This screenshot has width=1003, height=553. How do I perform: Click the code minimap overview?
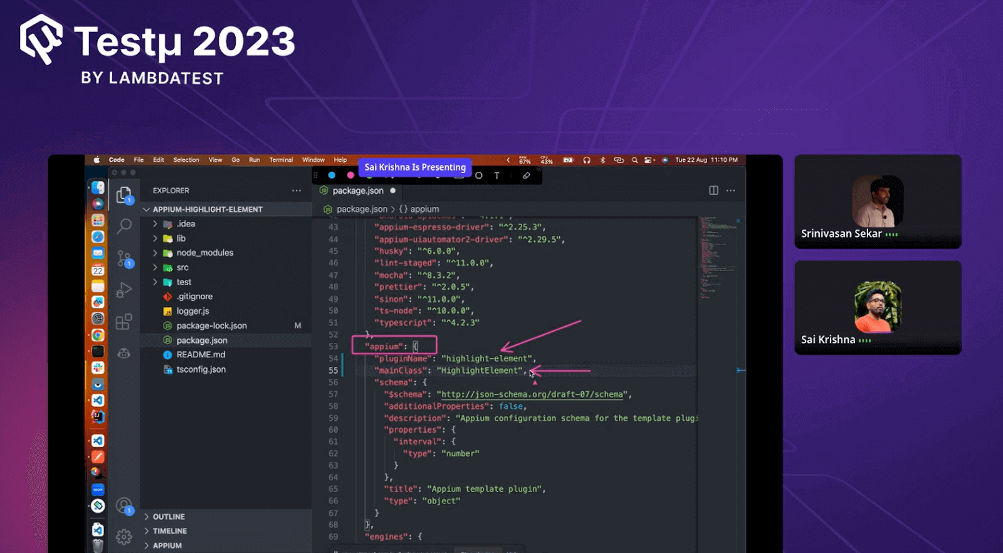(x=718, y=257)
